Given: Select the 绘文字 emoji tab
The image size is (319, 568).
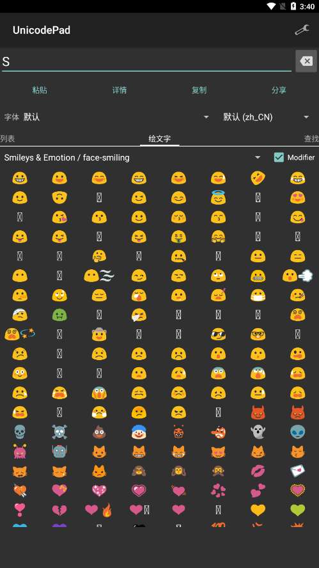Looking at the screenshot, I should point(160,138).
